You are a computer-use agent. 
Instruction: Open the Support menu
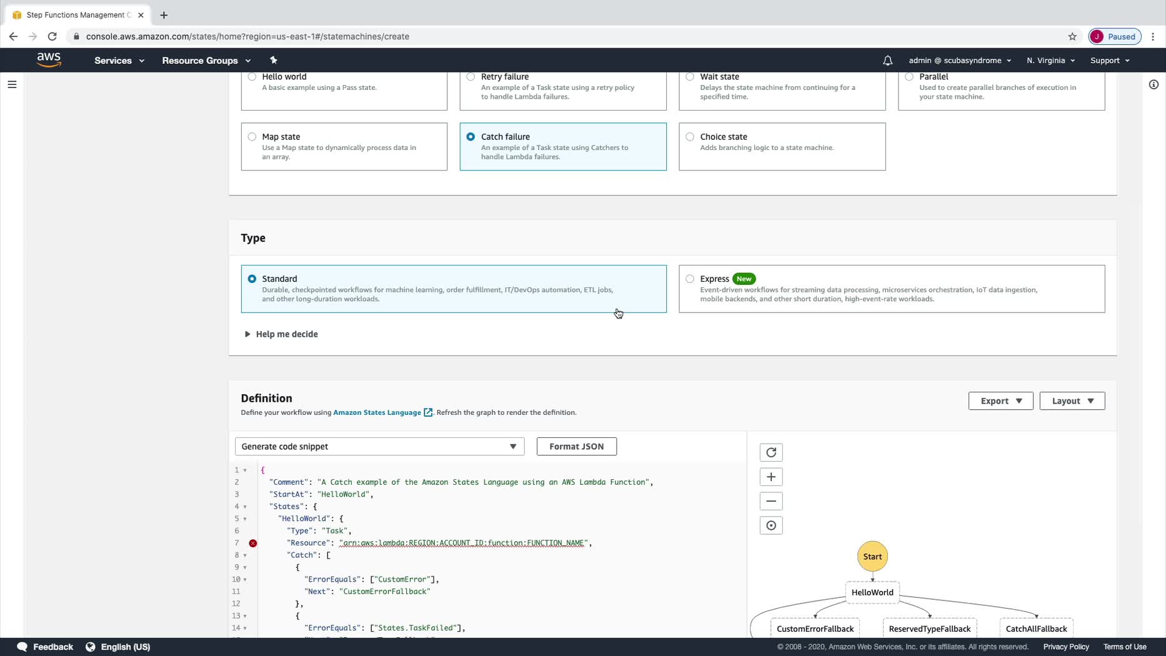[x=1110, y=61]
